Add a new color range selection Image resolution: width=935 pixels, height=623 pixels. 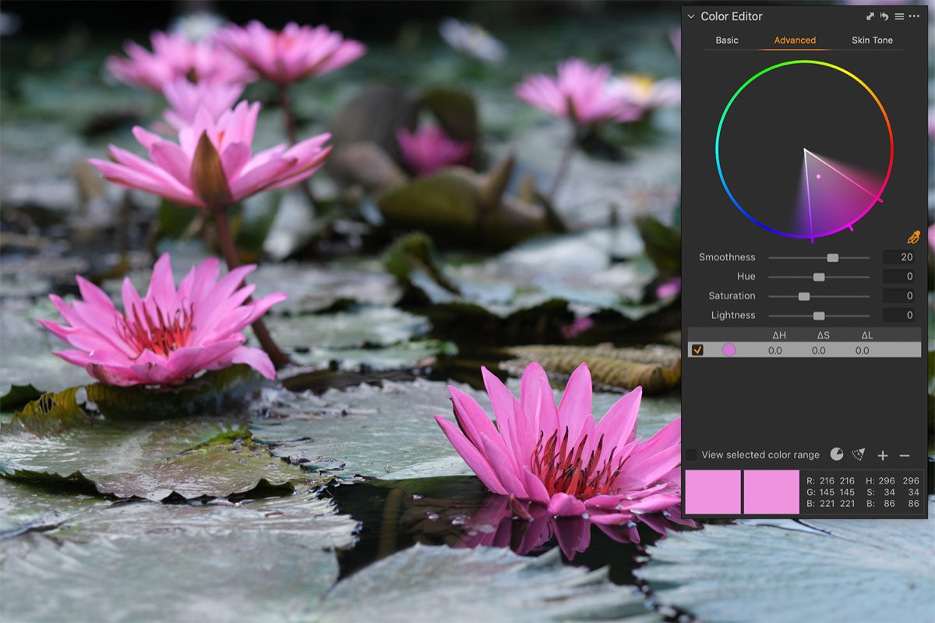coord(881,455)
